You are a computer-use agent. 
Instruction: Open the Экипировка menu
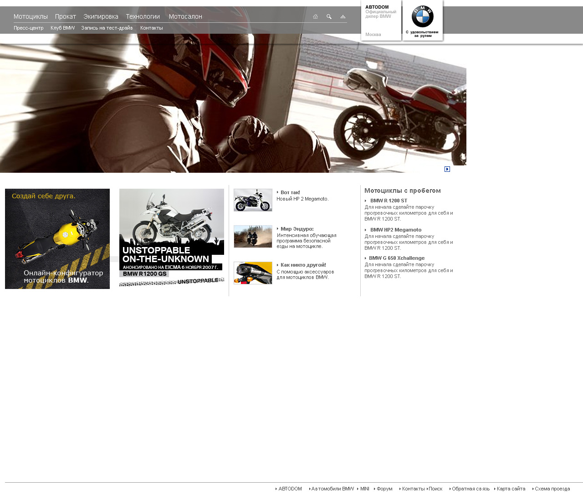click(101, 16)
